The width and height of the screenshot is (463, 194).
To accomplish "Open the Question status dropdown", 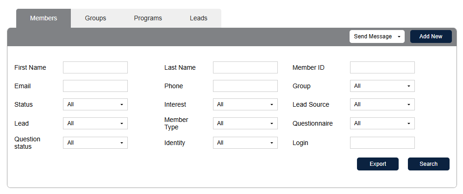I will pyautogui.click(x=95, y=143).
